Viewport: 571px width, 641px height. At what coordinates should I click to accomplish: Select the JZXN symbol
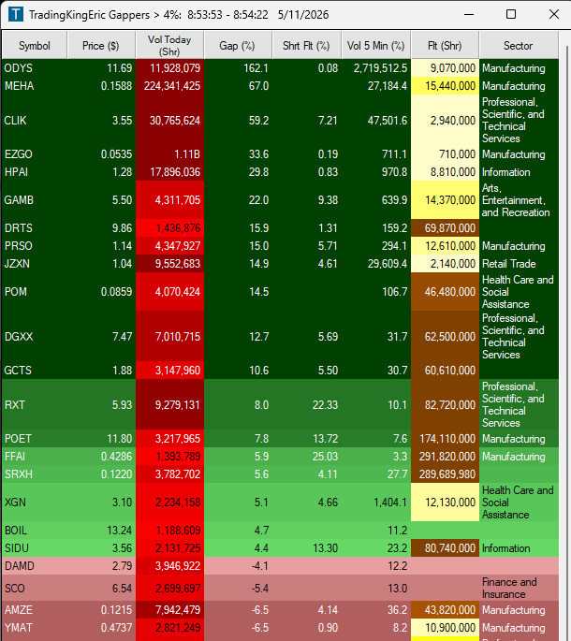(x=17, y=263)
